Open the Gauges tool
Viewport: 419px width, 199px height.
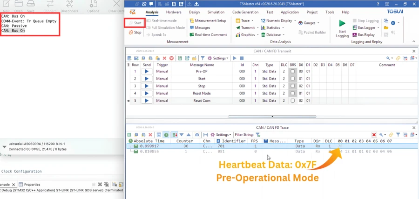[309, 23]
